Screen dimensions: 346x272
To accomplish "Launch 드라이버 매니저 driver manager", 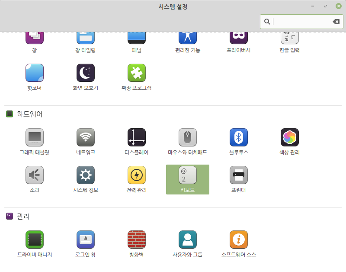I will (x=35, y=240).
